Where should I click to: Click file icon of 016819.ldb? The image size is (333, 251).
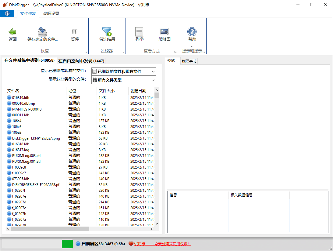(9, 97)
